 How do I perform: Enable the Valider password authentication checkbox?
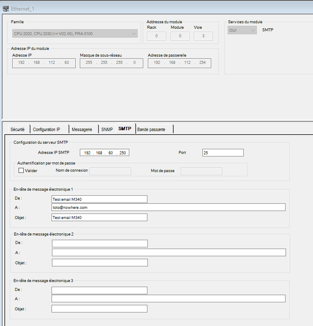[x=21, y=171]
